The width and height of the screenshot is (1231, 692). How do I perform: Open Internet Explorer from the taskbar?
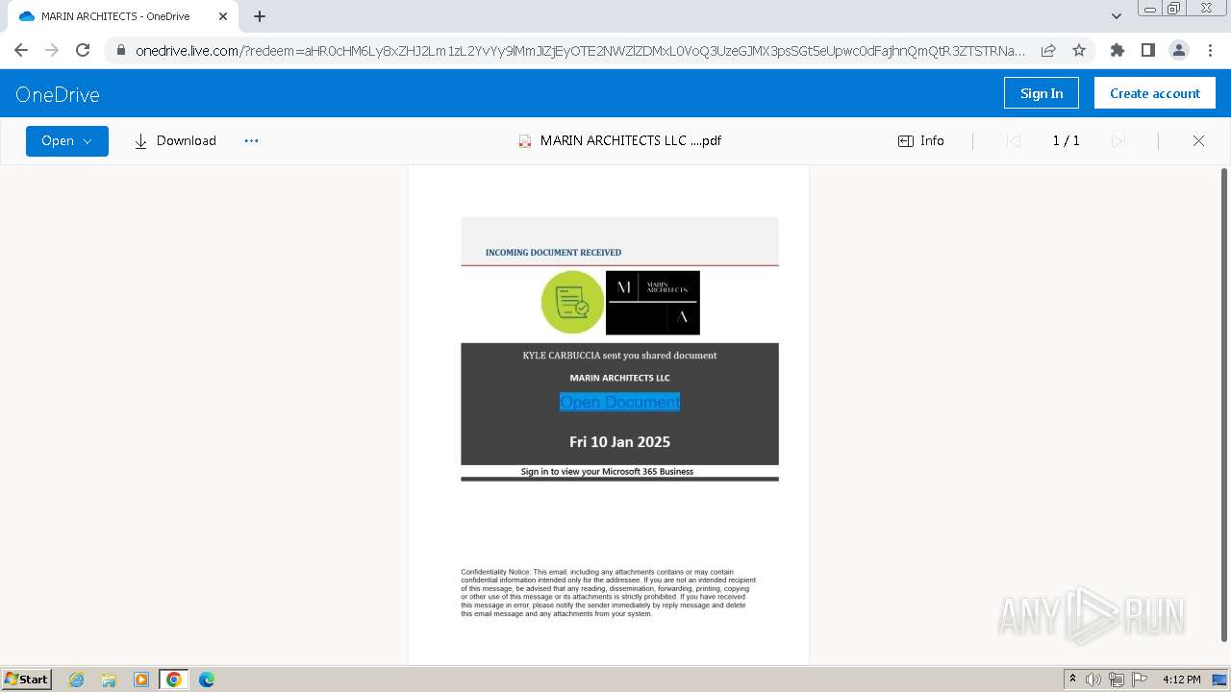(x=76, y=680)
